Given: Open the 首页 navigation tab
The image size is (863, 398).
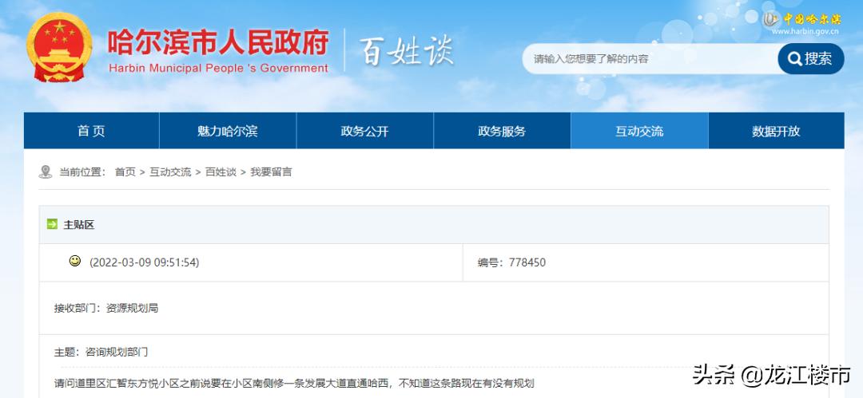Looking at the screenshot, I should click(x=91, y=131).
